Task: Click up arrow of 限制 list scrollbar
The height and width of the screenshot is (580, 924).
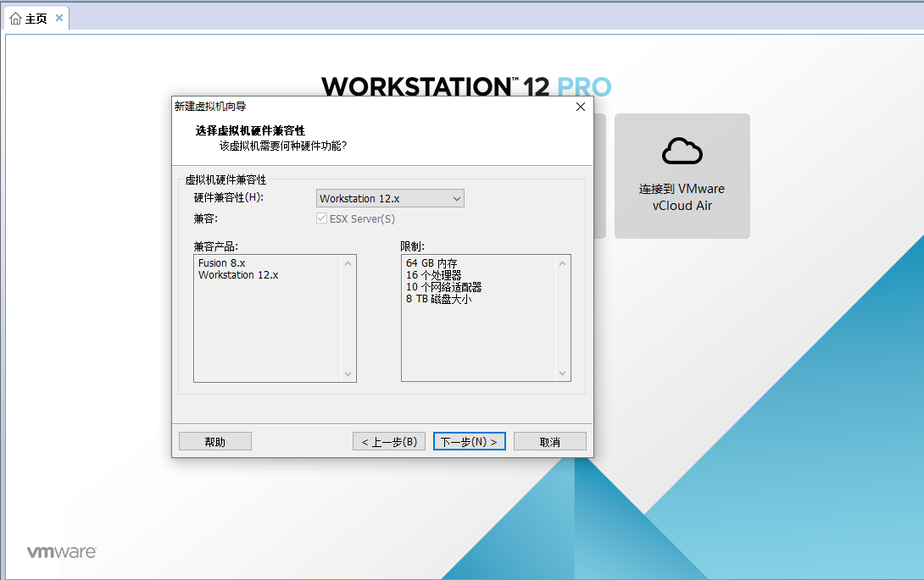Action: pos(562,263)
